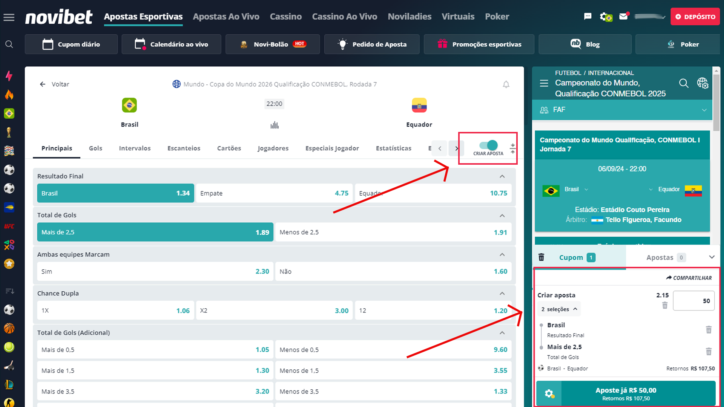Switch to Gols tab
Viewport: 724px width, 407px height.
(x=95, y=148)
